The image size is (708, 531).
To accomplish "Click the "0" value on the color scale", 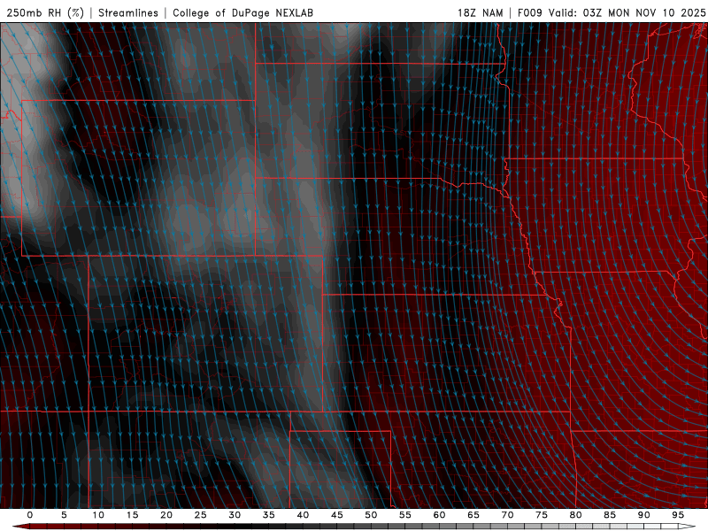I will (30, 515).
